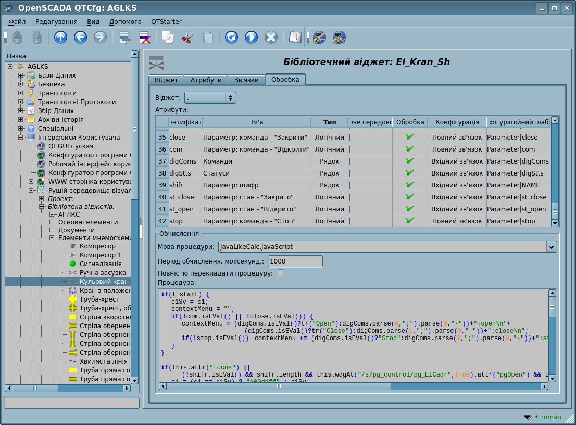Toggle the Обробка checkmark for the stop row

point(410,221)
